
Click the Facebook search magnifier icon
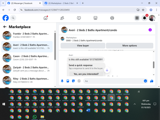click(x=13, y=18)
